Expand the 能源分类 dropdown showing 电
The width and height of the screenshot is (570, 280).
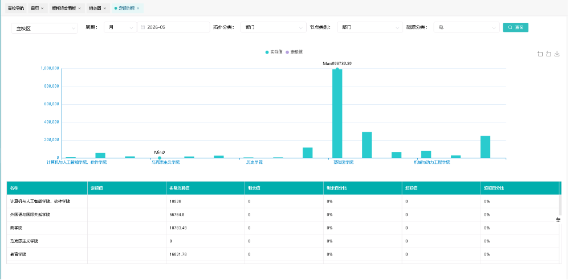[466, 27]
